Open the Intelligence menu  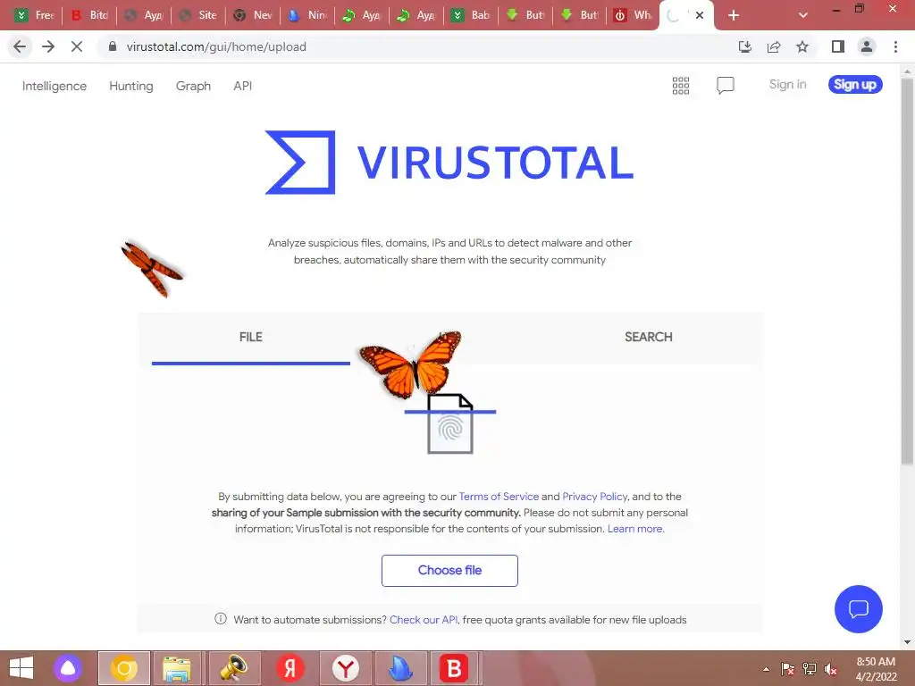(55, 86)
